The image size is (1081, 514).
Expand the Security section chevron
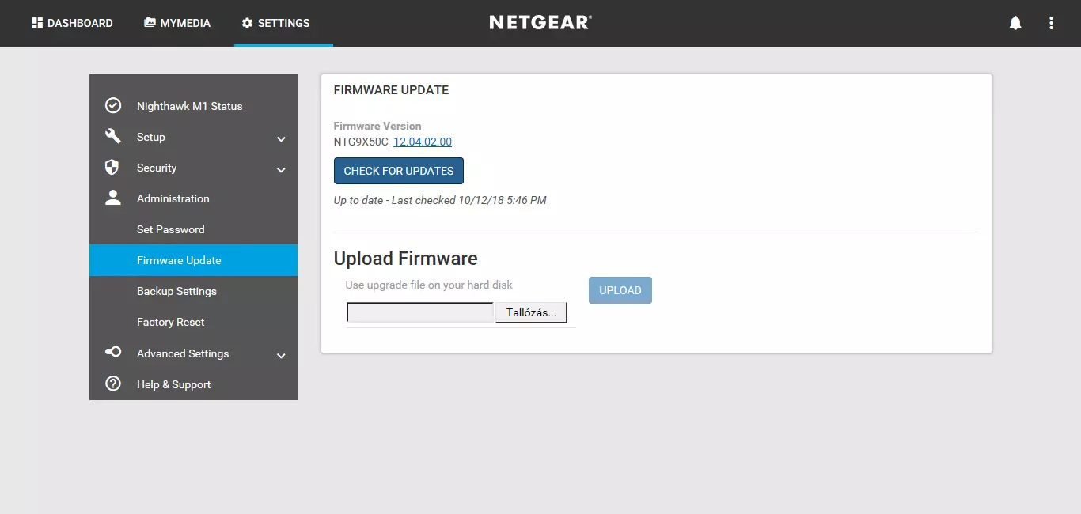(x=281, y=170)
